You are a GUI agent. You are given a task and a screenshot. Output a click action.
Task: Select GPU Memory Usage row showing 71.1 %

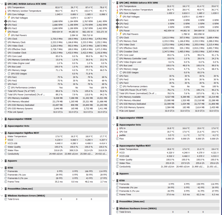(x=56, y=70)
